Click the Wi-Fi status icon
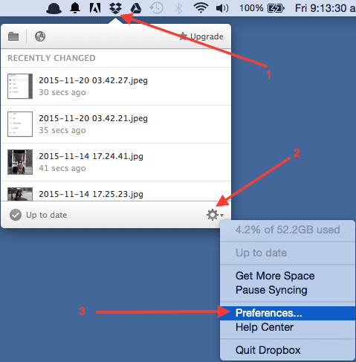 201,8
